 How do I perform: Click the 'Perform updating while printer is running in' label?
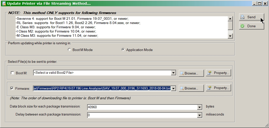point(39,43)
